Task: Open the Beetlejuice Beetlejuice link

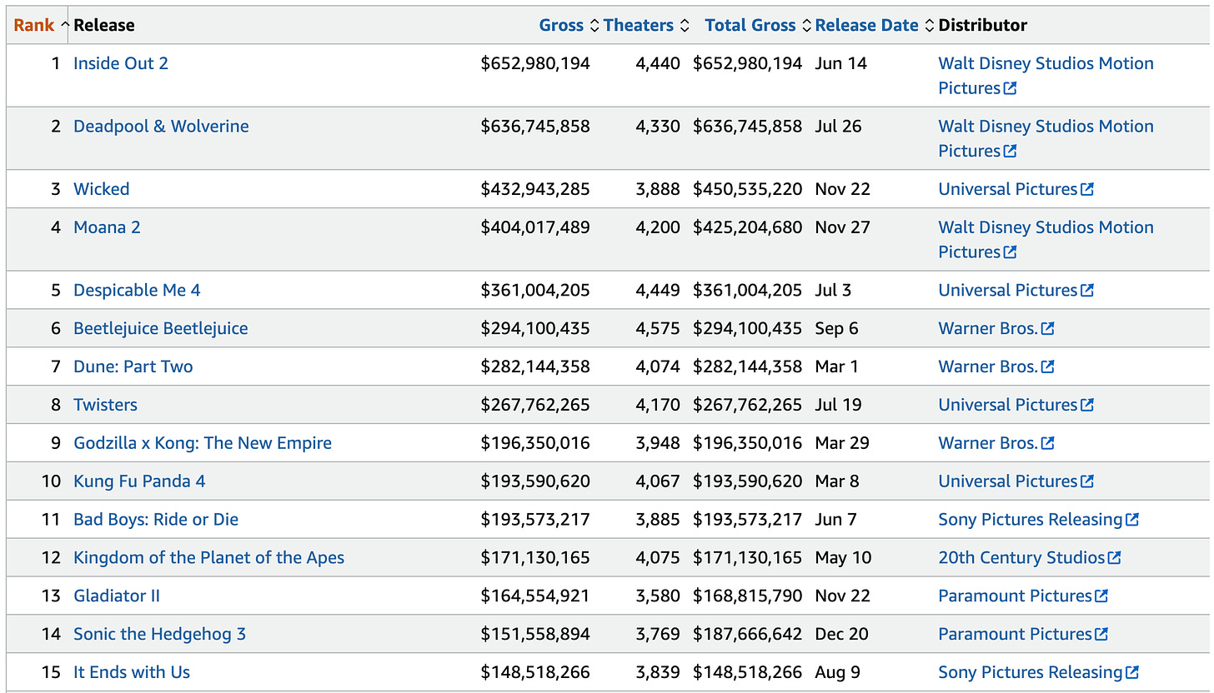Action: pyautogui.click(x=161, y=329)
